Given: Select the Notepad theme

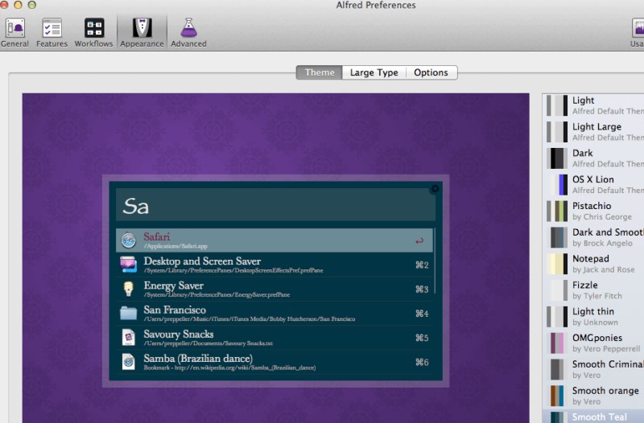Looking at the screenshot, I should (593, 264).
